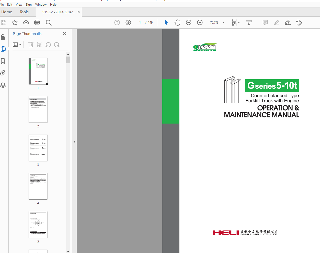This screenshot has height=253, width=320.
Task: Open the Attachments paperclip panel
Action: [x=3, y=73]
